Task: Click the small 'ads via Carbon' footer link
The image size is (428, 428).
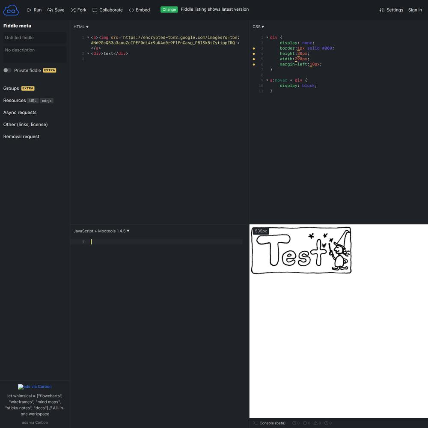Action: pyautogui.click(x=35, y=422)
